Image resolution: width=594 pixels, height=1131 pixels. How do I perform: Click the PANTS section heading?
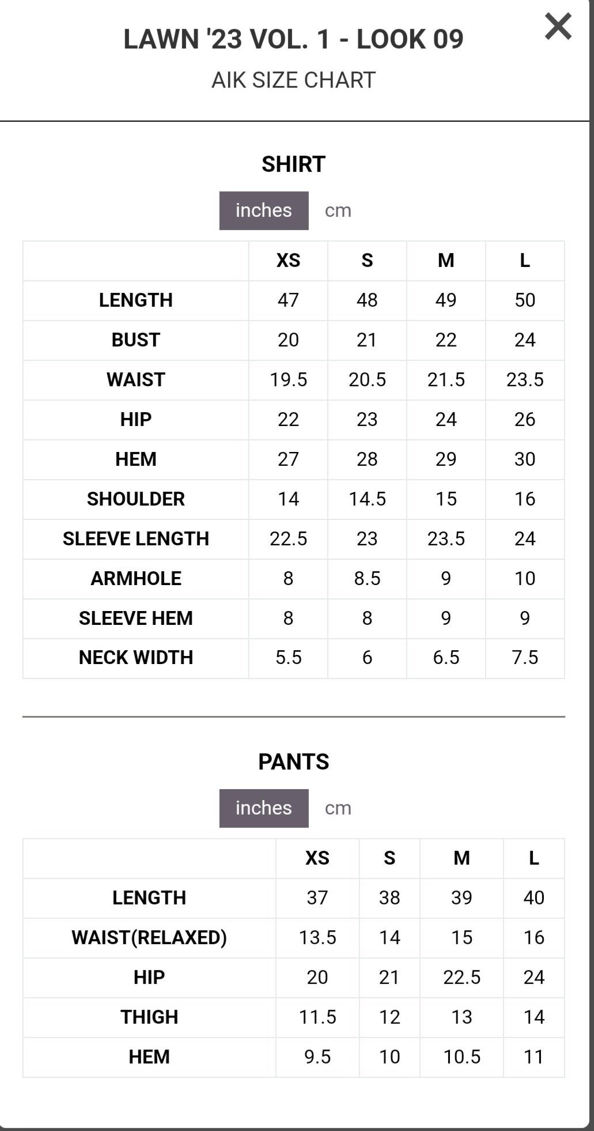point(293,762)
